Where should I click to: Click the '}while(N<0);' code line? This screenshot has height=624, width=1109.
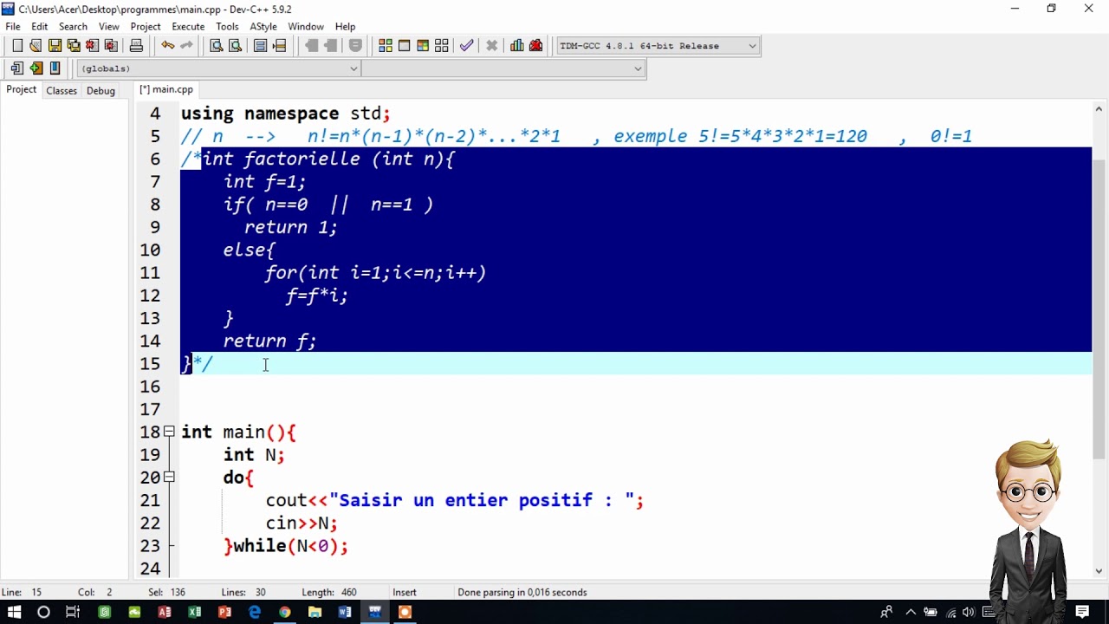tap(286, 545)
